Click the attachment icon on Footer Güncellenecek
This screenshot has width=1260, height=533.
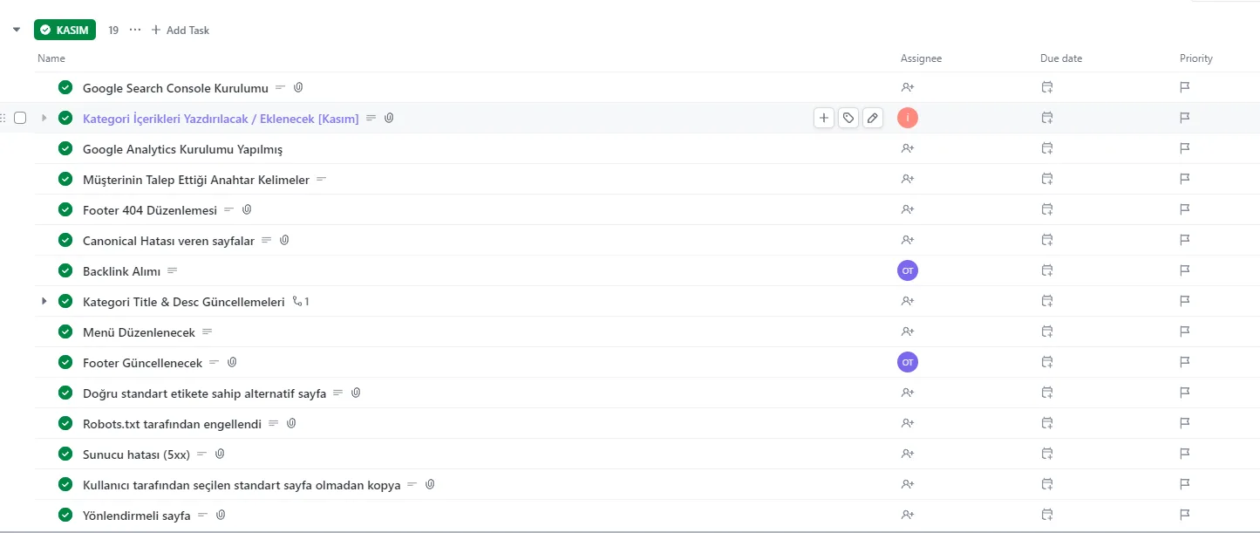(232, 362)
